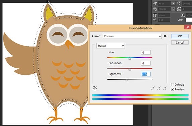Image resolution: width=192 pixels, height=126 pixels.
Task: Click the leading icon beside (Auto)
Action: point(179,4)
